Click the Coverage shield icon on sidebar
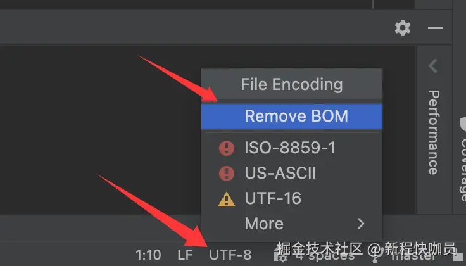The image size is (466, 266). 463,124
